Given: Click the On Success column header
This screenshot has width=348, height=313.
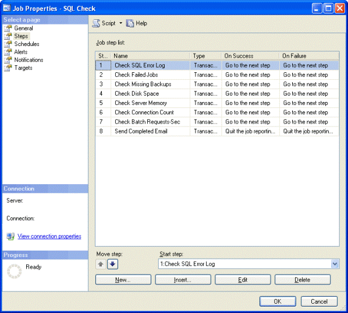Looking at the screenshot, I should tap(250, 56).
